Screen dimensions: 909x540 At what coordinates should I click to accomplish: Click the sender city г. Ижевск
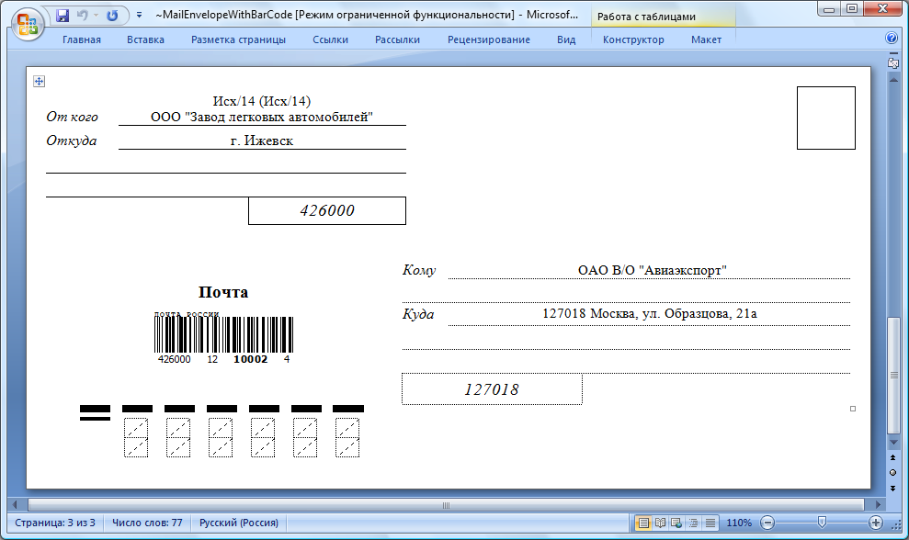click(261, 141)
